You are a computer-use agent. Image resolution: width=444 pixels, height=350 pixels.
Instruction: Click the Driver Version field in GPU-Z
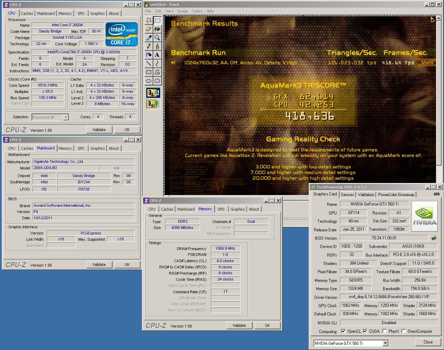click(x=389, y=297)
